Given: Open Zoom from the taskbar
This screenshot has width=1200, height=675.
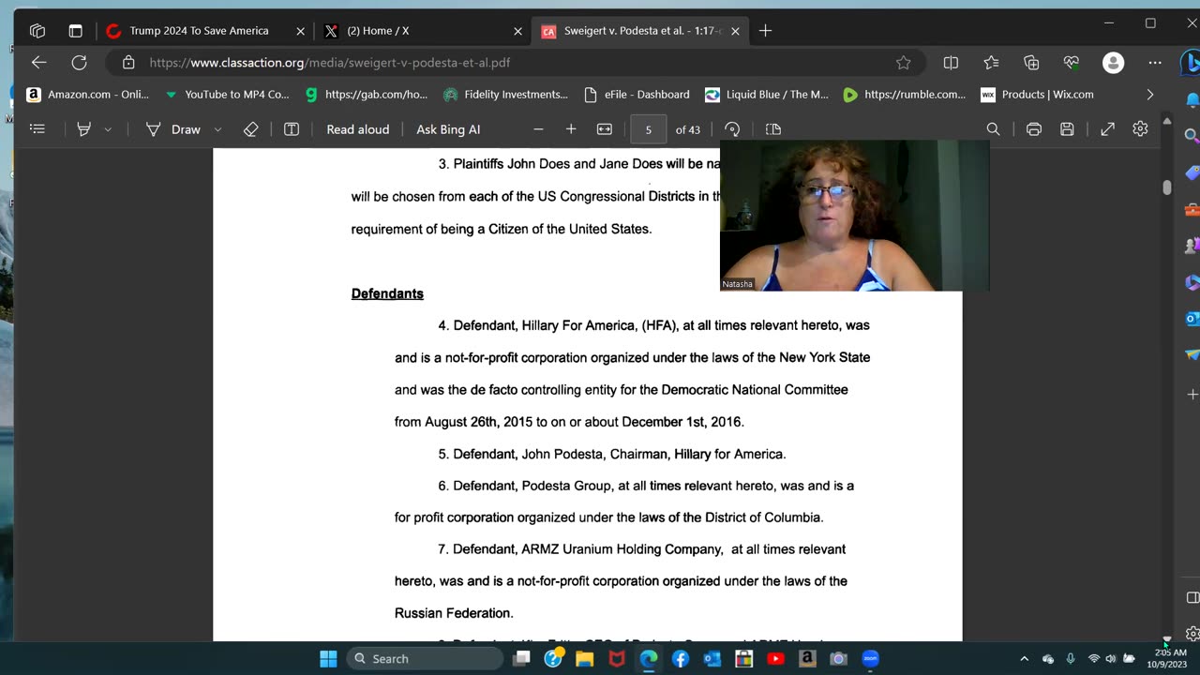Looking at the screenshot, I should (x=870, y=658).
